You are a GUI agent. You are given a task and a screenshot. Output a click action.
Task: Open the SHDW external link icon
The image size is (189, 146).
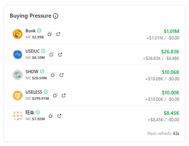click(62, 75)
